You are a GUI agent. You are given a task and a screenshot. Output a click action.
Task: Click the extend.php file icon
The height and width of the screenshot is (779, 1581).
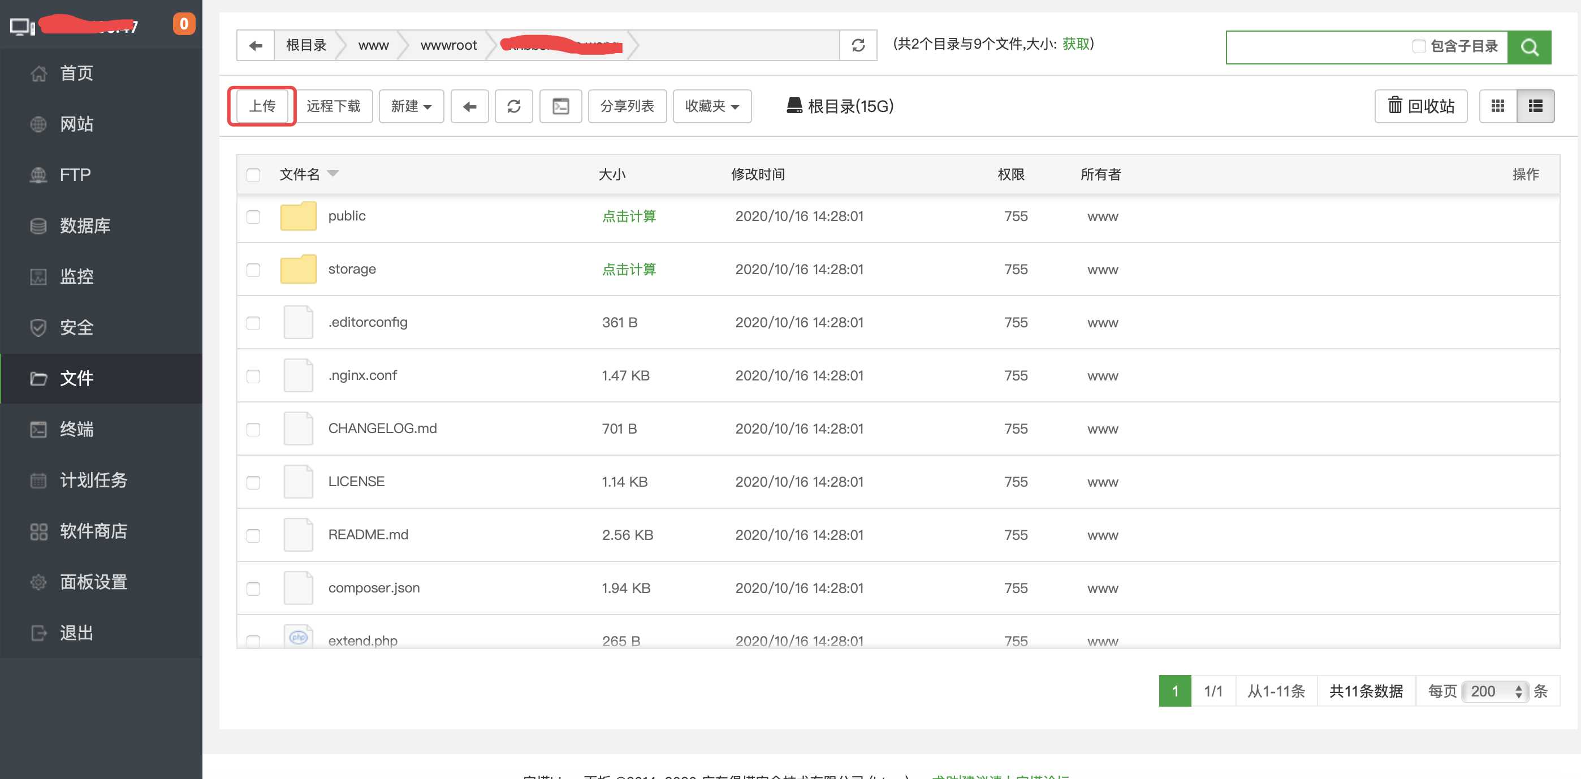tap(299, 637)
